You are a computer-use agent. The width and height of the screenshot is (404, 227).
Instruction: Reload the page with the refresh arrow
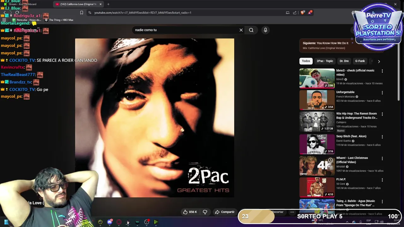tap(17, 13)
